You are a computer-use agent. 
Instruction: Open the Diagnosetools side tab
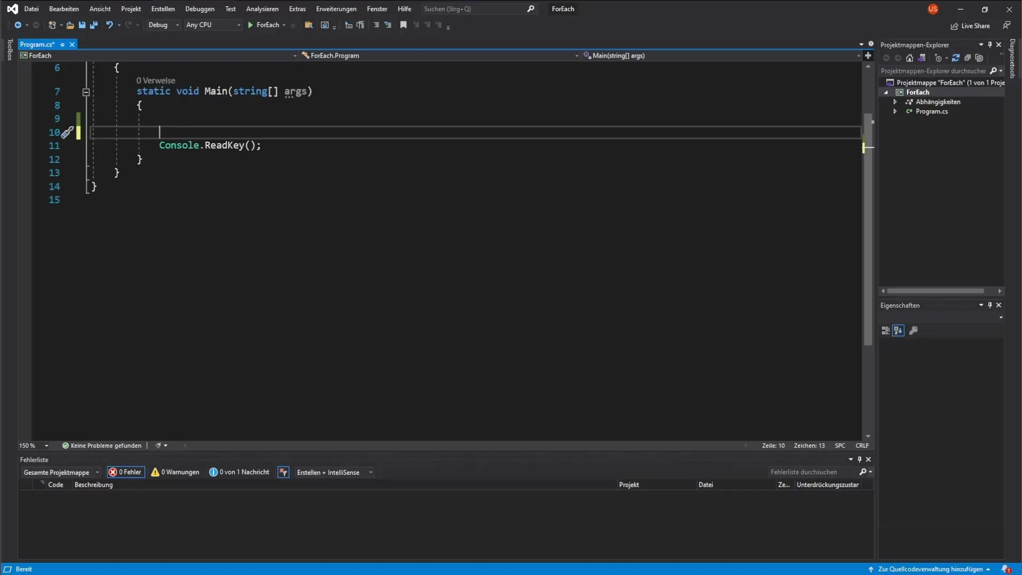tap(1012, 59)
